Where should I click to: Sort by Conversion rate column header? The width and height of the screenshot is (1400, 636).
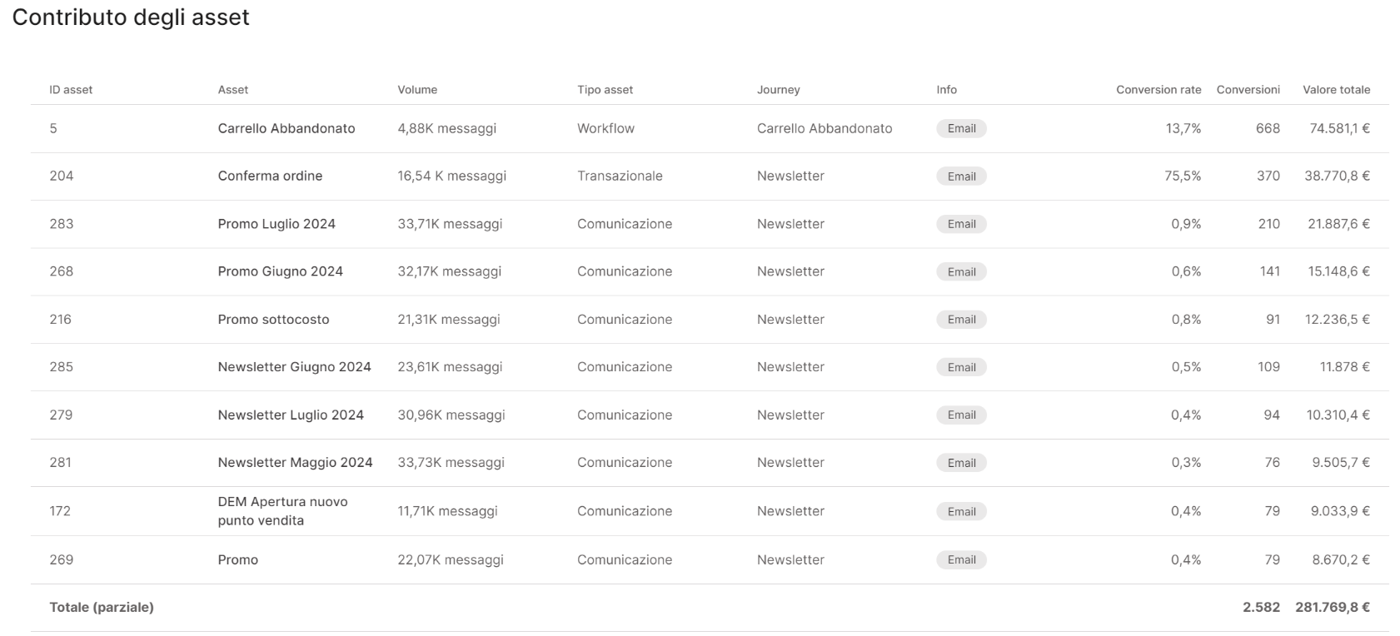coord(1158,90)
